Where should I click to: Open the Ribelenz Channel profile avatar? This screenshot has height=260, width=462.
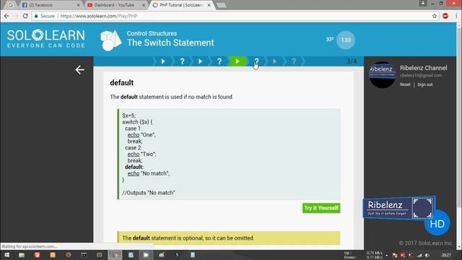pyautogui.click(x=382, y=74)
